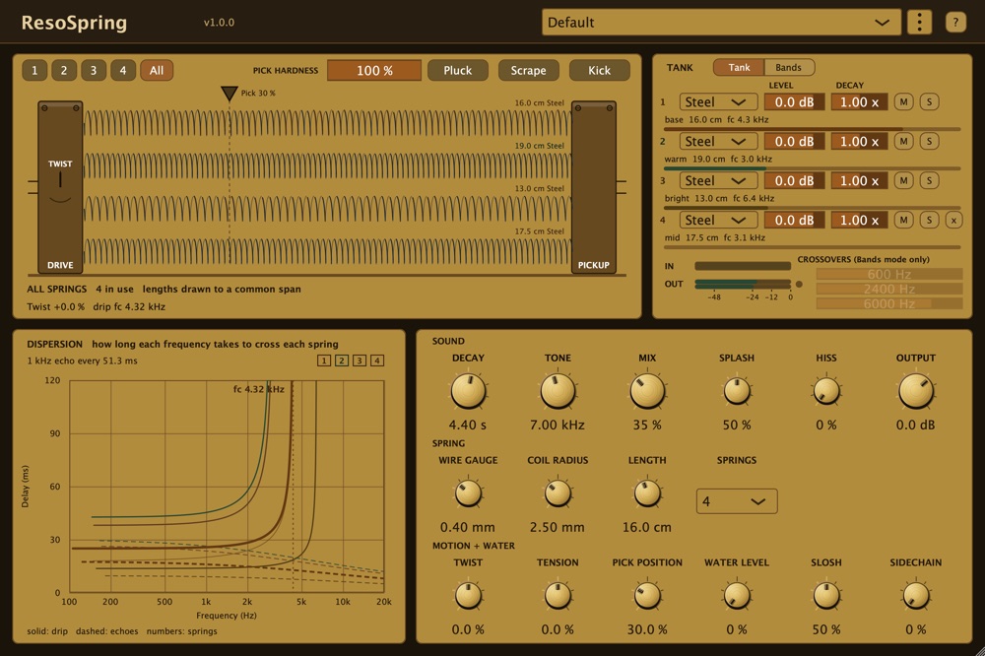
Task: Mute spring 2 with M button
Action: 903,142
